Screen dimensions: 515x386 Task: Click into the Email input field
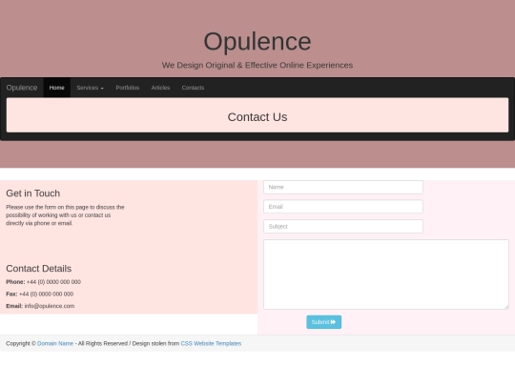[x=343, y=207]
